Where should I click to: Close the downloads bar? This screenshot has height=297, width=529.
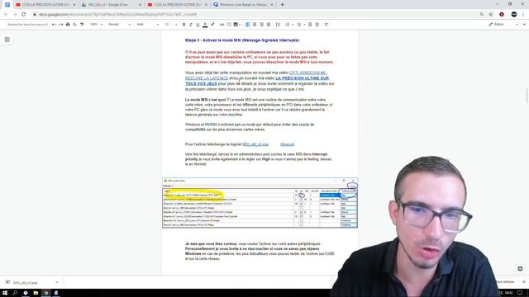click(524, 282)
